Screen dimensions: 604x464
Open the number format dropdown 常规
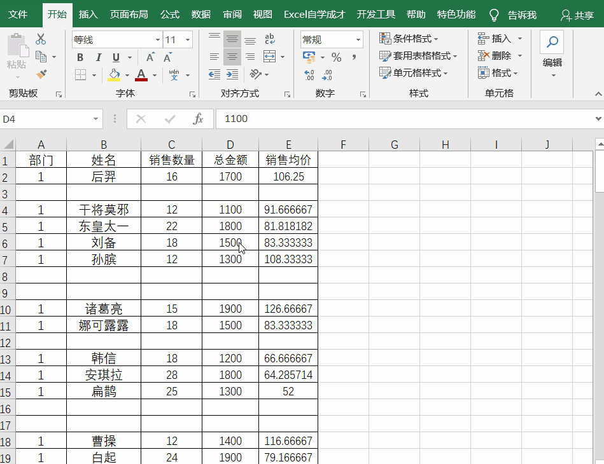coord(358,39)
